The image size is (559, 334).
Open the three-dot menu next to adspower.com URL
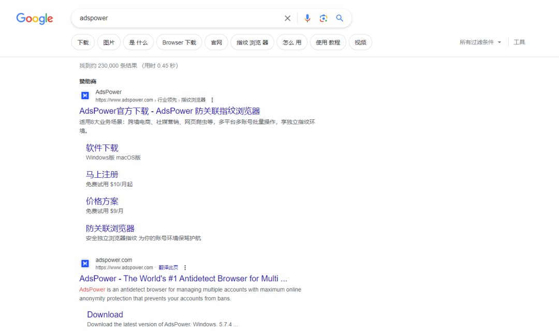(185, 267)
